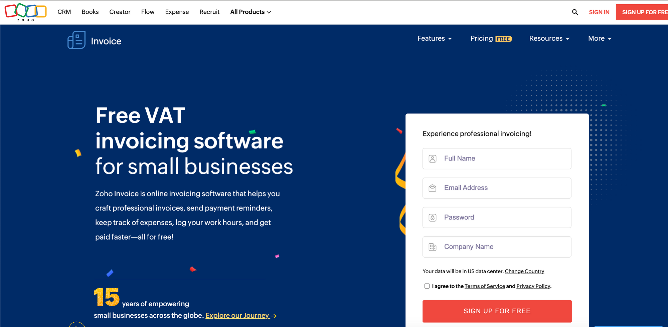Focus the Full Name input field

pyautogui.click(x=497, y=158)
